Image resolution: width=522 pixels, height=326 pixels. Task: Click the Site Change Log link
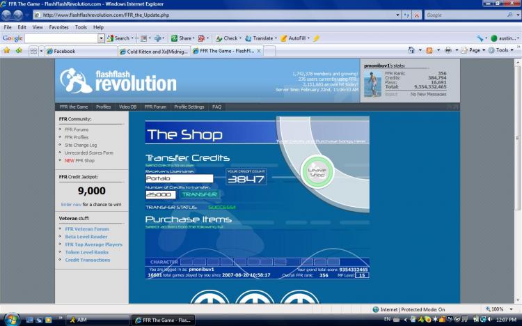(81, 146)
